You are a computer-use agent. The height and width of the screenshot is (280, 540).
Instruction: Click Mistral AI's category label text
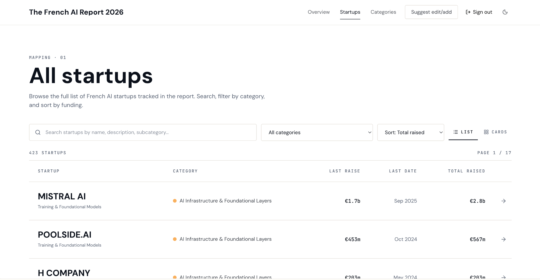(226, 201)
